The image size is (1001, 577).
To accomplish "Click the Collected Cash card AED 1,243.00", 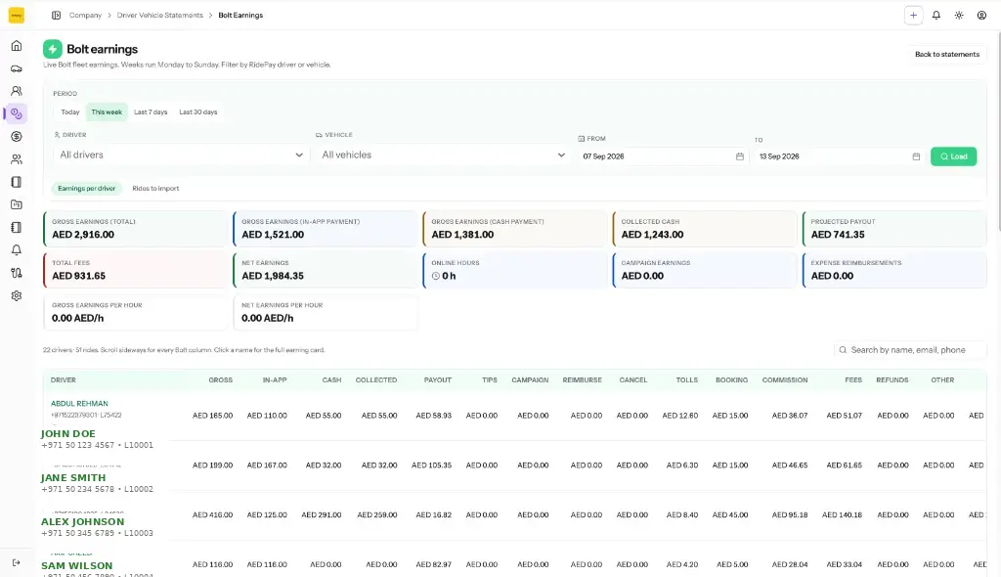I will 705,229.
